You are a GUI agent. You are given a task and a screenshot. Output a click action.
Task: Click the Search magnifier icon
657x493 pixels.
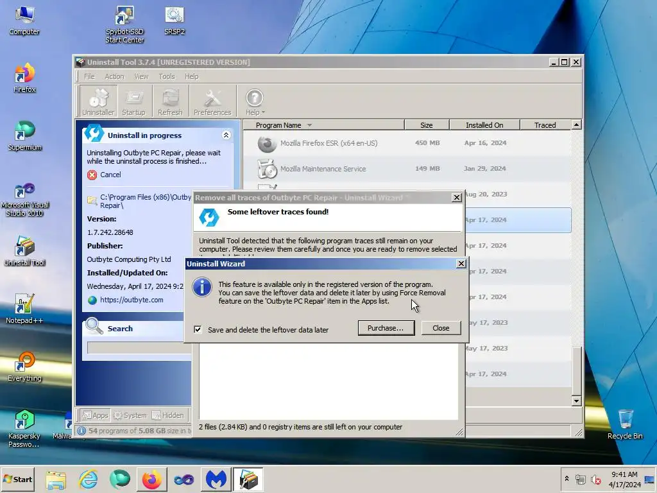pos(94,326)
